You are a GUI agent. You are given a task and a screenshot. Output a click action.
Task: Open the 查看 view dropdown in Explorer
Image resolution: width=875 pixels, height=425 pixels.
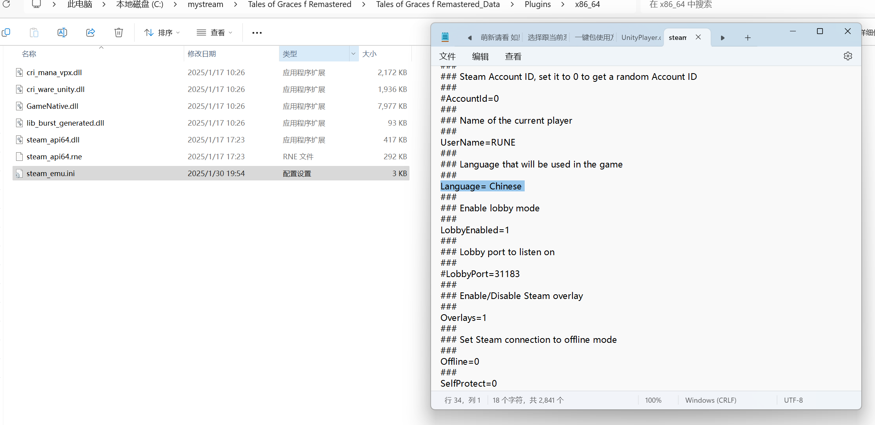[214, 32]
